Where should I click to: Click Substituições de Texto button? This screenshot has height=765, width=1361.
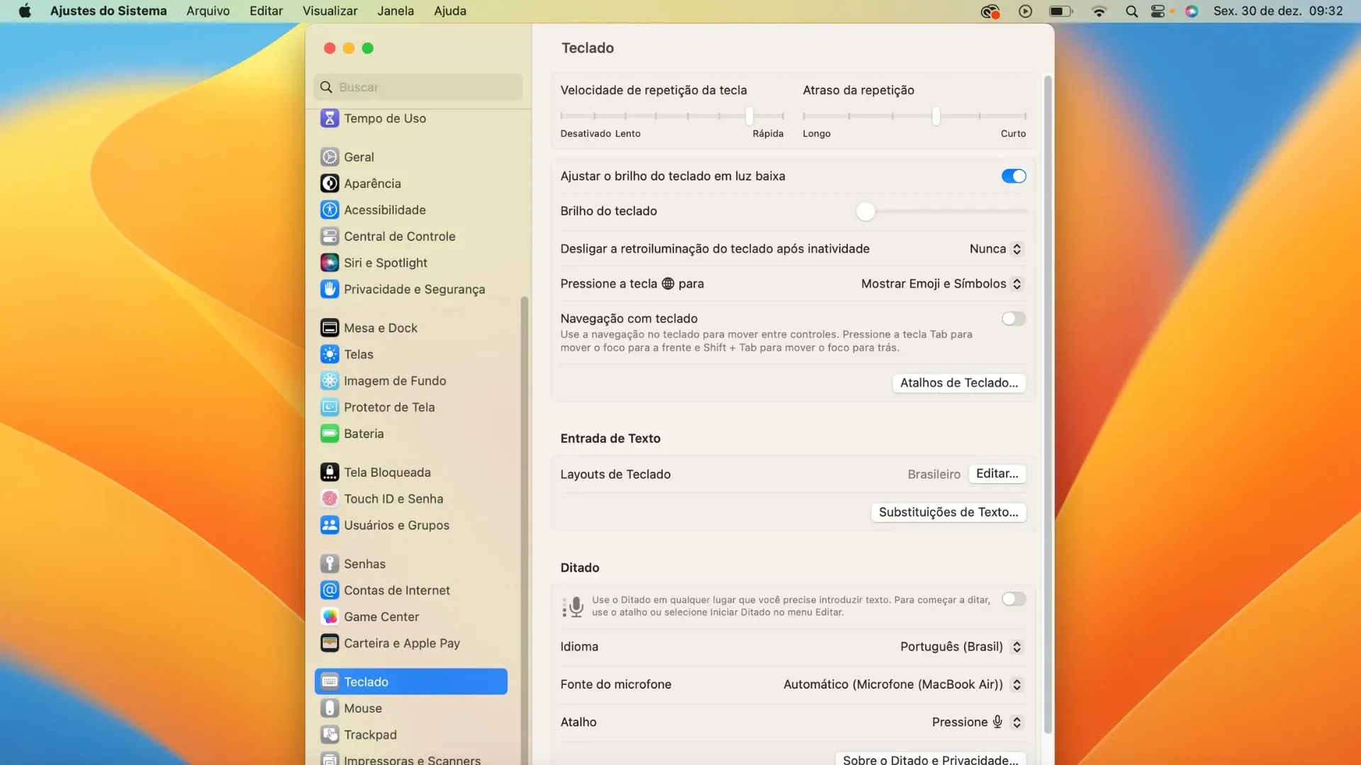(948, 512)
